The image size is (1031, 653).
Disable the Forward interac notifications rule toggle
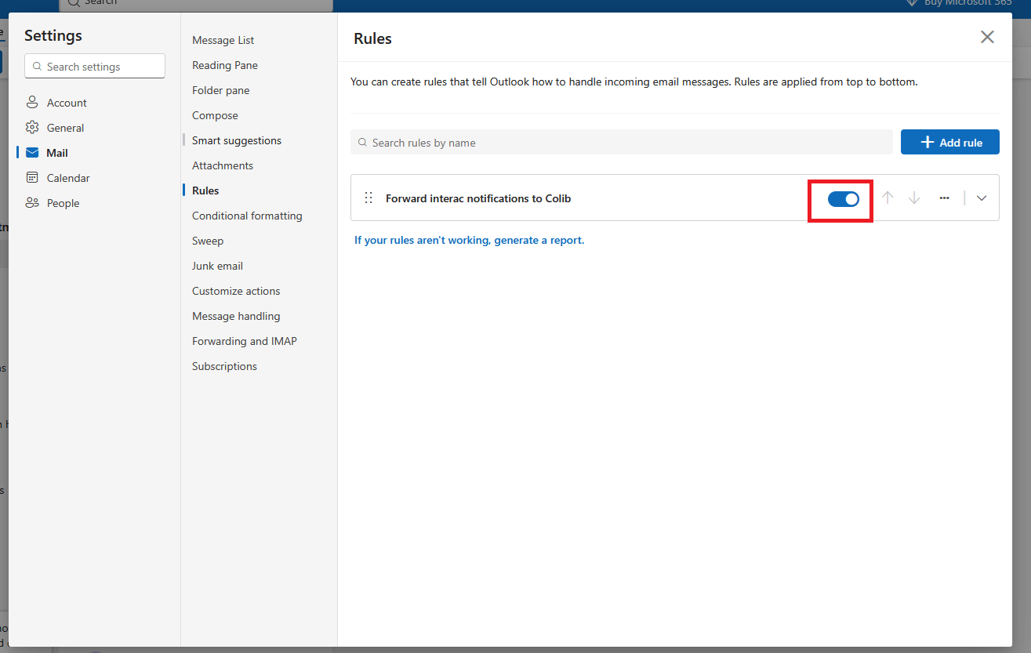coord(844,199)
